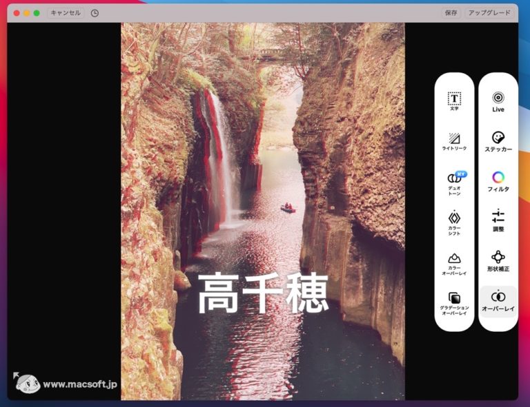The height and width of the screenshot is (407, 530).
Task: Open the ステッカー sticker panel
Action: point(498,141)
